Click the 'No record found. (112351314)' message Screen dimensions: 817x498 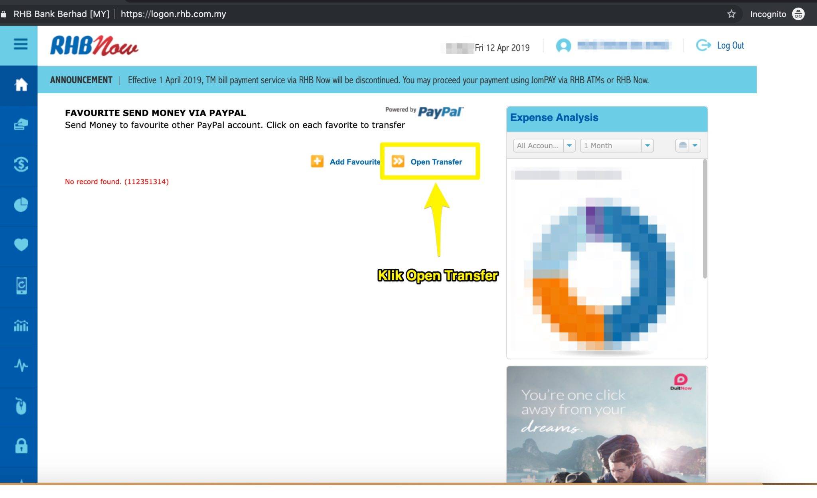pyautogui.click(x=117, y=181)
